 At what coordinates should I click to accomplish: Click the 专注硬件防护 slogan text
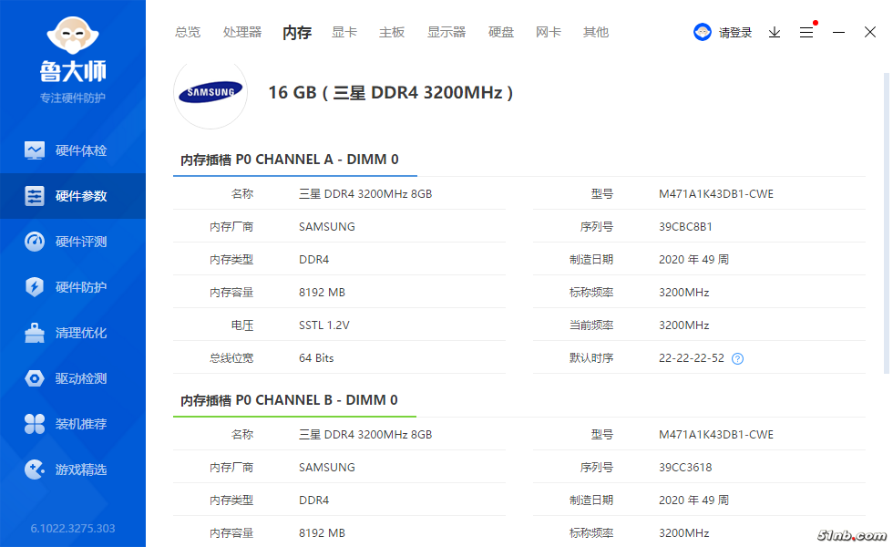(73, 98)
